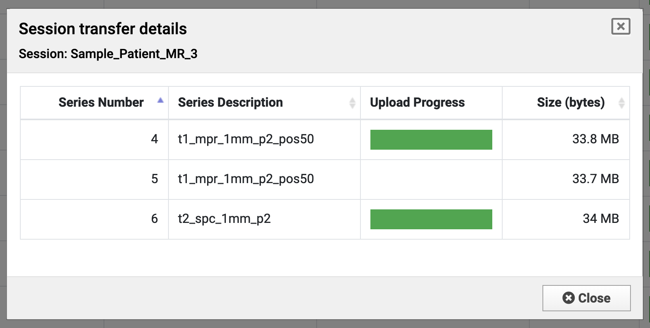This screenshot has height=328, width=650.
Task: Click the green progress bar for series 6
Action: tap(431, 219)
